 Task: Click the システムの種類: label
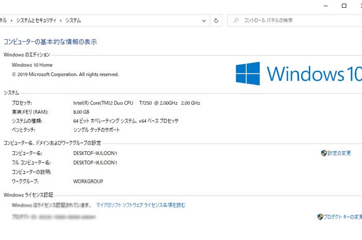27,121
